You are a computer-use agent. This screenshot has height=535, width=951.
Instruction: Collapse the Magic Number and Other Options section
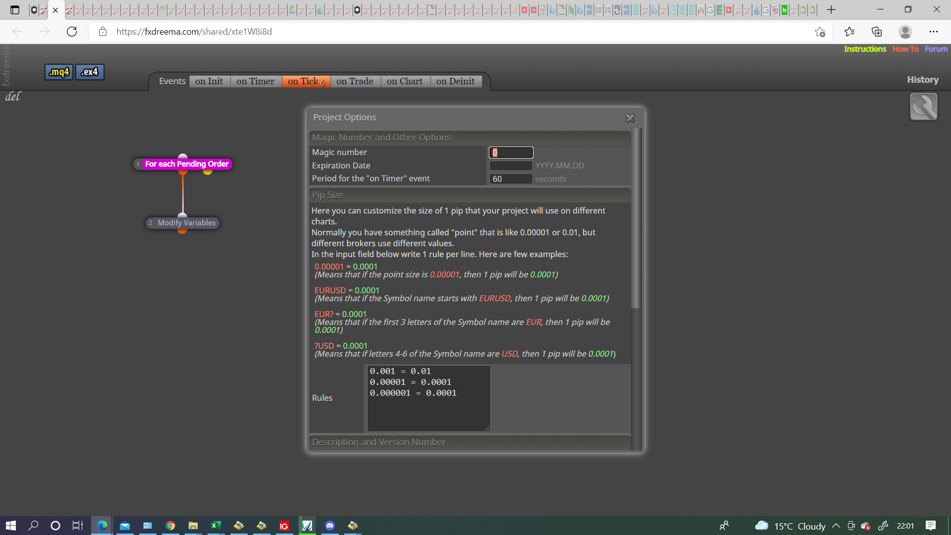coord(470,138)
